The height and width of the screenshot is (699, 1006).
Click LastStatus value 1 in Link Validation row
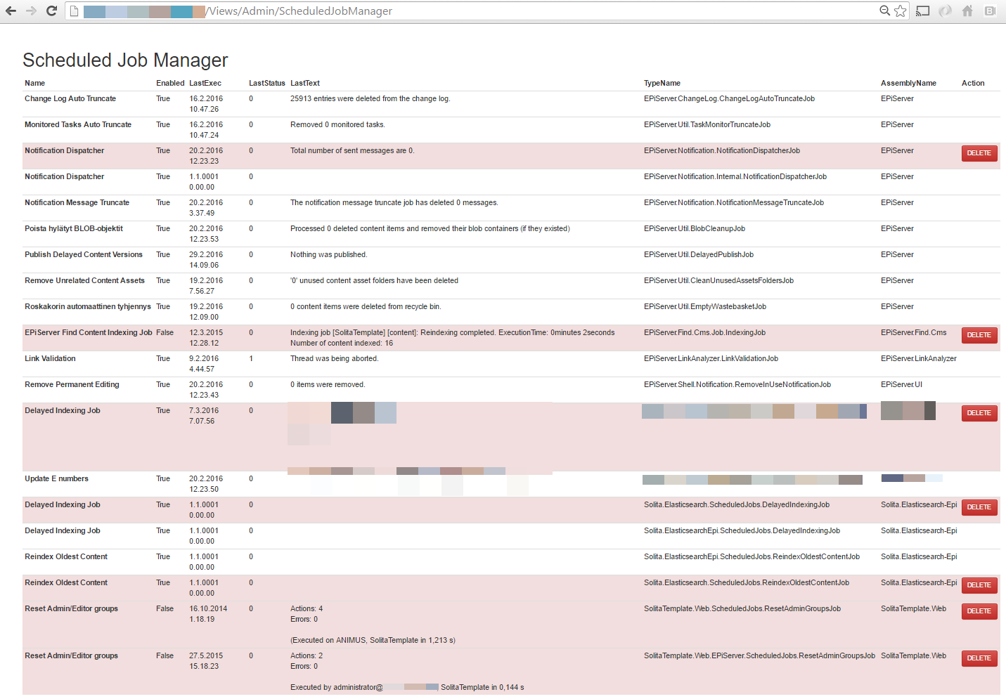click(x=251, y=358)
